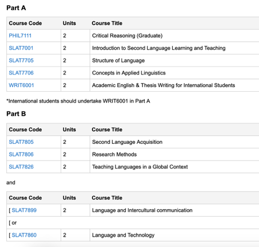Viewport: 259px width, 247px height.
Task: Click the international students WRIT6001 note
Action: 78,101
